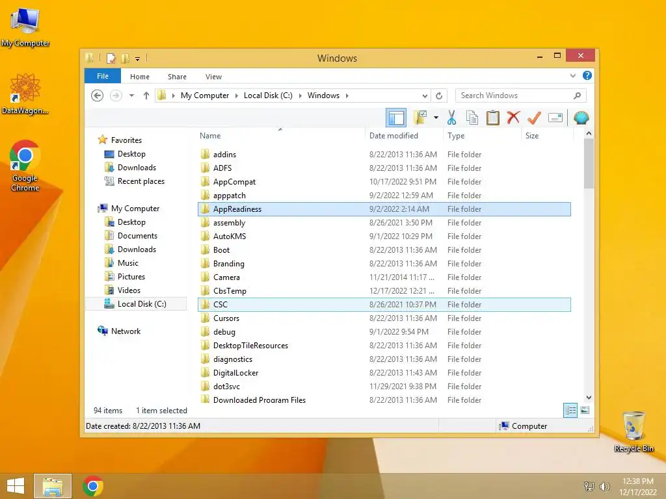This screenshot has width=666, height=499.
Task: Open Music in navigation pane
Action: pyautogui.click(x=128, y=263)
